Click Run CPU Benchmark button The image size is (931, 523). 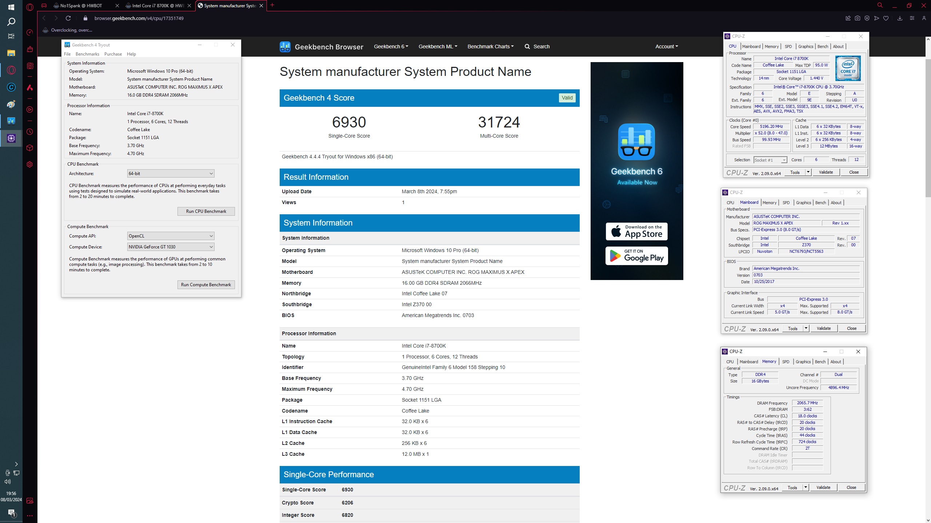(206, 211)
